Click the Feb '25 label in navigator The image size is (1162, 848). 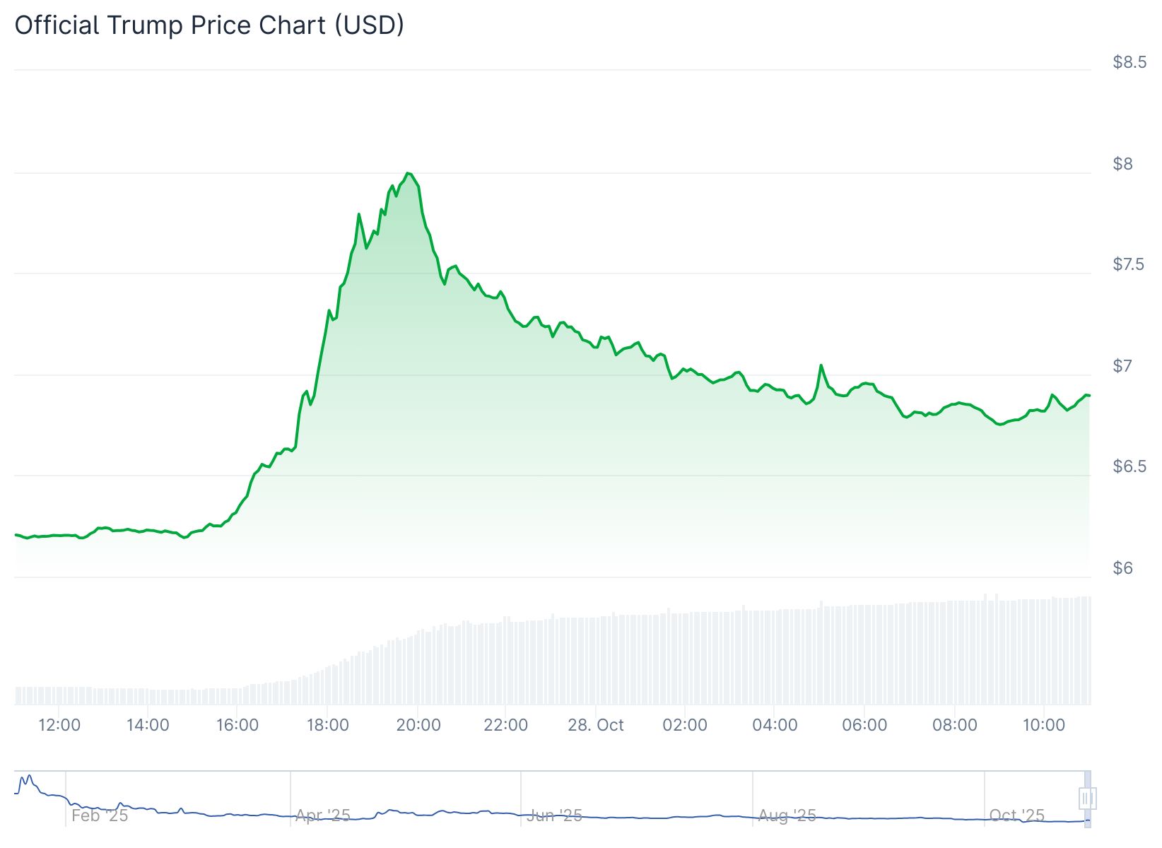click(100, 815)
